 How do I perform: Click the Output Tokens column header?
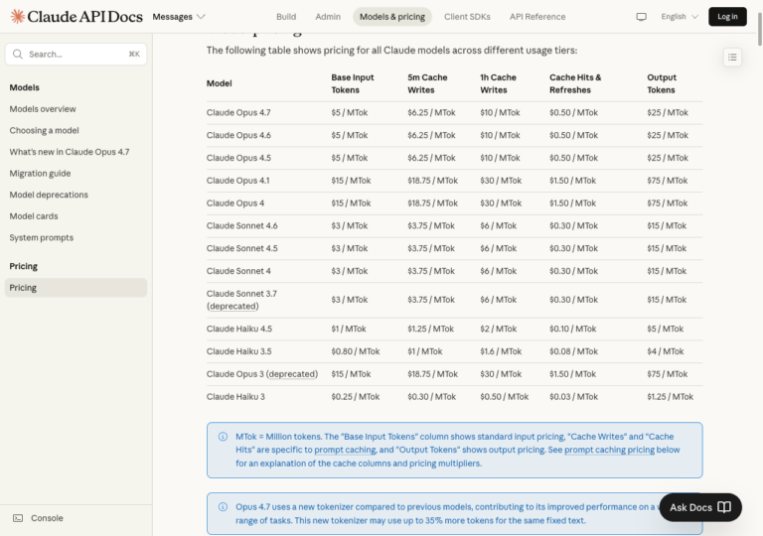coord(662,83)
